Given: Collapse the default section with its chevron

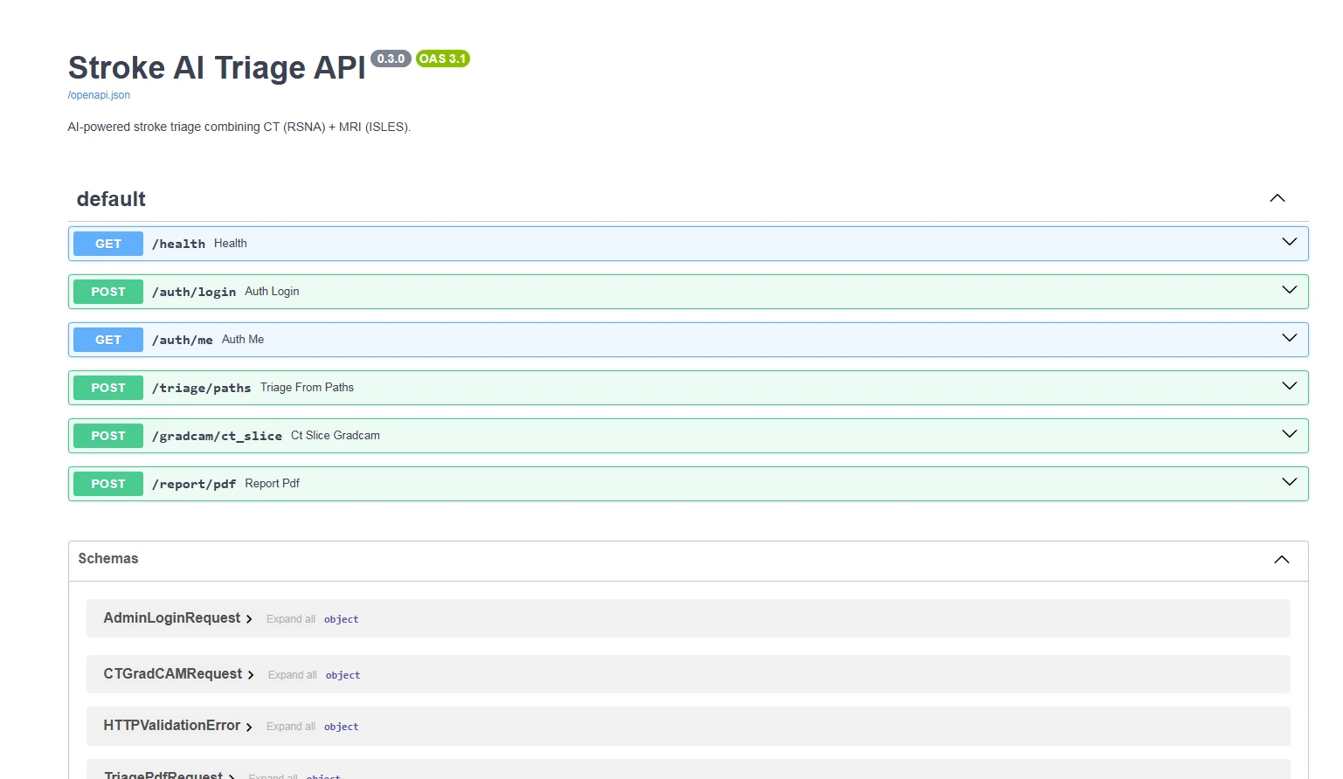Looking at the screenshot, I should pos(1277,198).
